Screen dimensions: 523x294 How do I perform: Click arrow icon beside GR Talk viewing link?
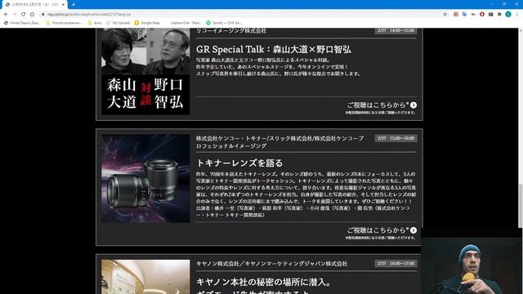coord(413,105)
